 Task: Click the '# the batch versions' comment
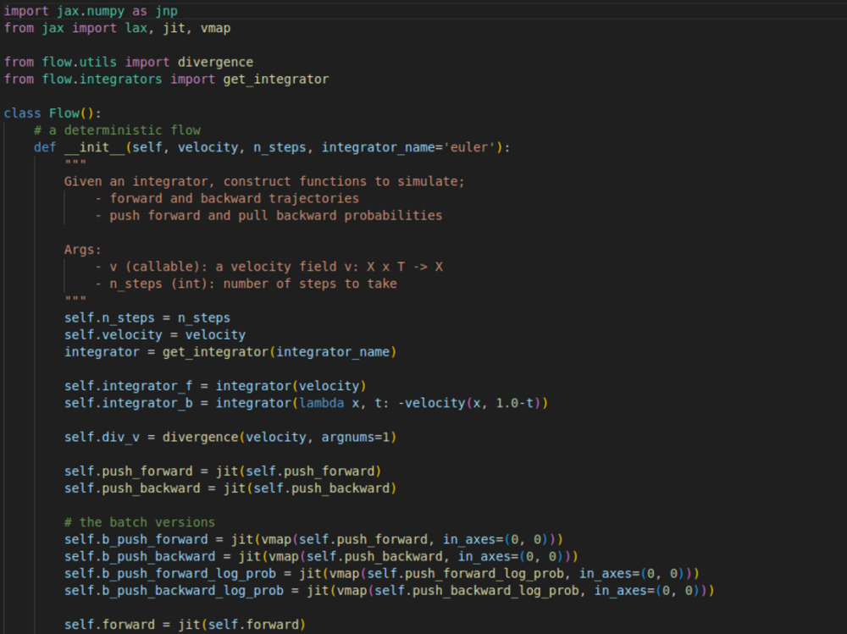(140, 522)
